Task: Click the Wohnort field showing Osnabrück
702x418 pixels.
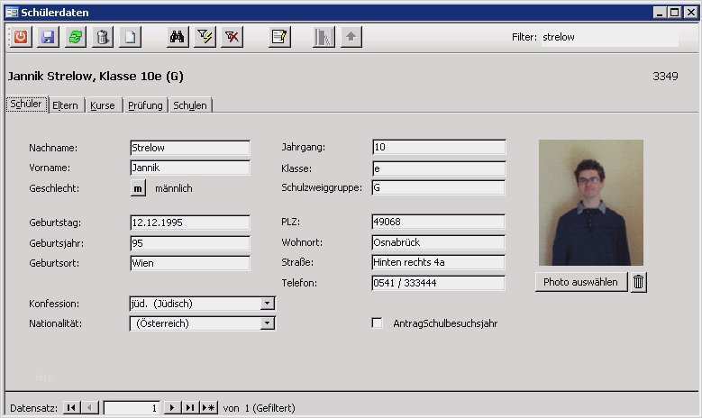Action: click(x=439, y=242)
